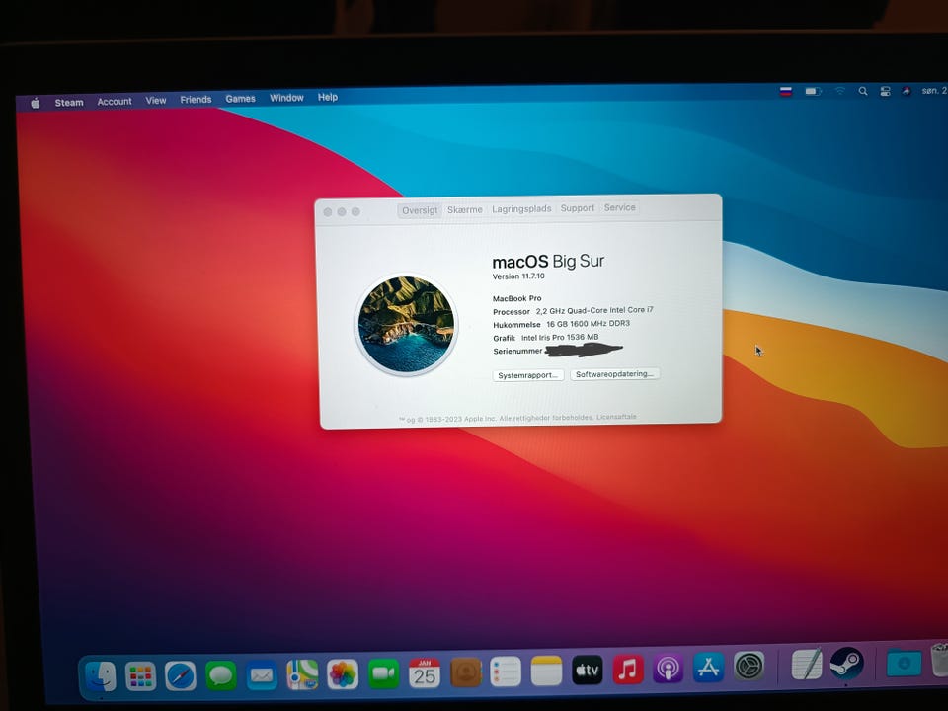Open Reminders app in the Dock
The height and width of the screenshot is (711, 948).
[506, 671]
